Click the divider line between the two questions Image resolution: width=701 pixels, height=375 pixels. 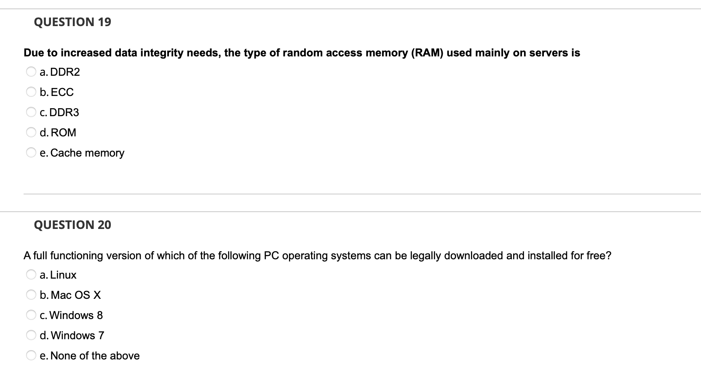pyautogui.click(x=350, y=194)
